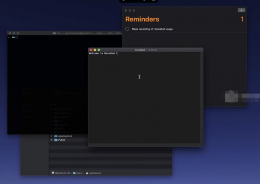Select the Applications folder icon in Finder

click(x=56, y=136)
